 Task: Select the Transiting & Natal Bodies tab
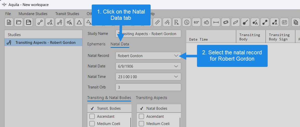coord(109,98)
